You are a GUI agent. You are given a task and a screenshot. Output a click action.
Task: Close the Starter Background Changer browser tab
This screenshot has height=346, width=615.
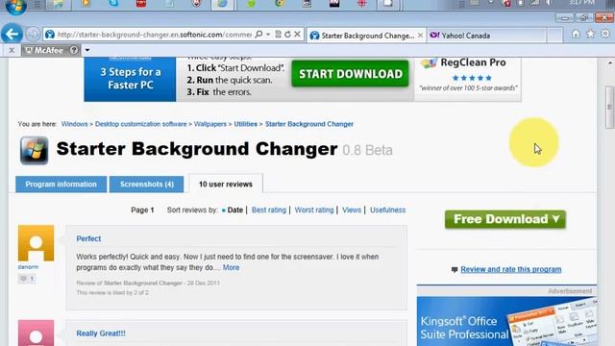420,36
